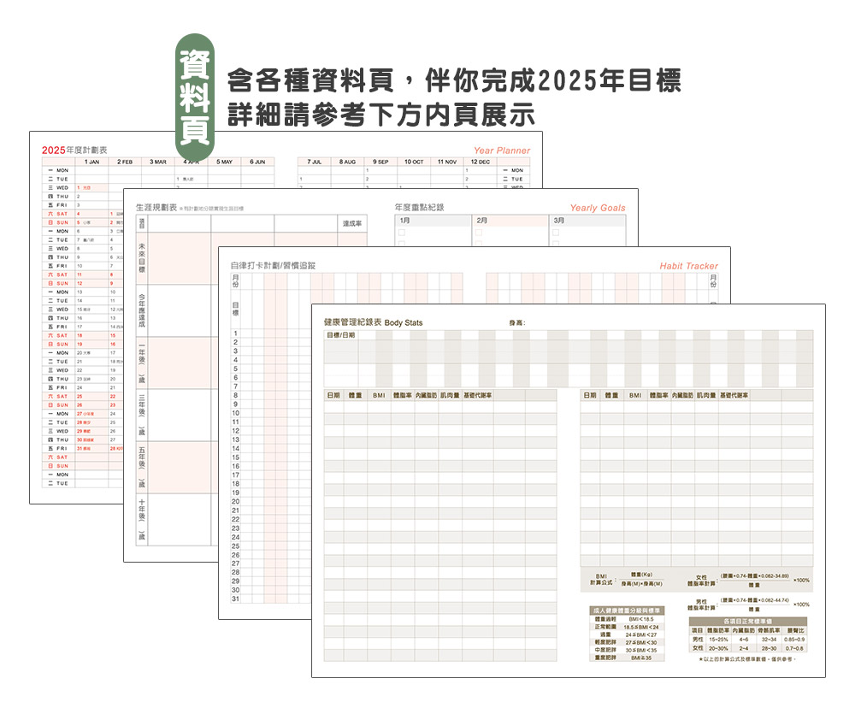
Task: Select the 7 JUL column header
Action: pyautogui.click(x=314, y=162)
